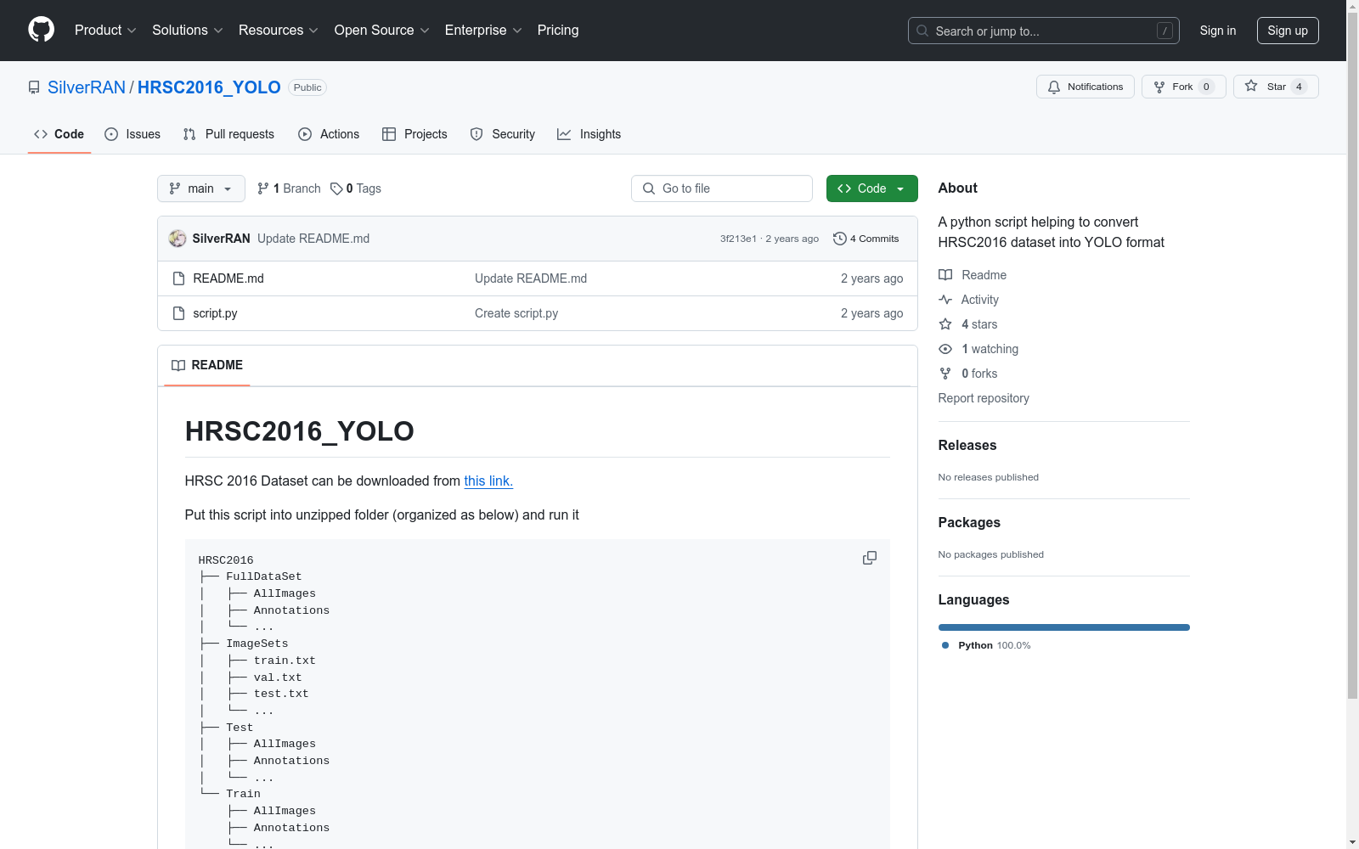The width and height of the screenshot is (1359, 849).
Task: Expand the Open Source menu
Action: click(382, 31)
